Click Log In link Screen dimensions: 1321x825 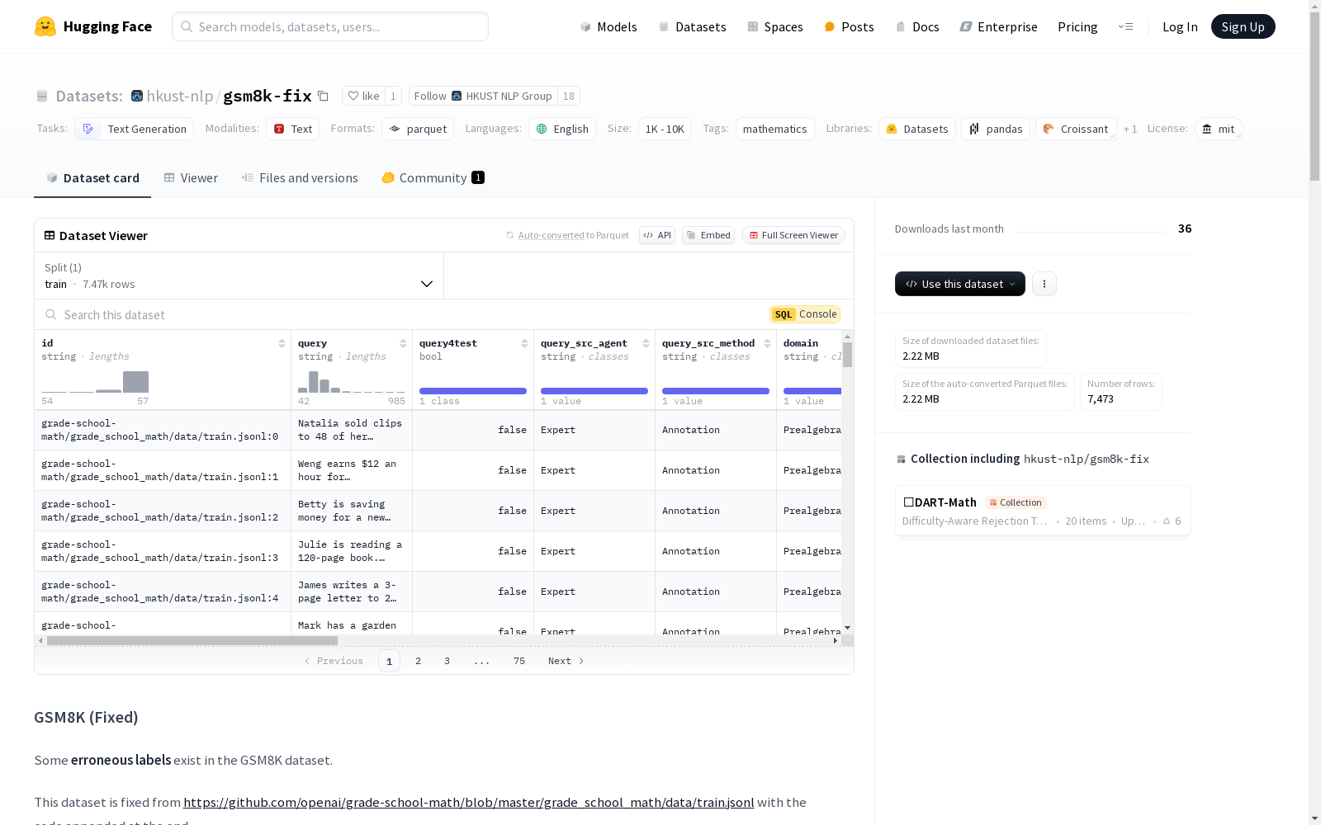tap(1180, 26)
